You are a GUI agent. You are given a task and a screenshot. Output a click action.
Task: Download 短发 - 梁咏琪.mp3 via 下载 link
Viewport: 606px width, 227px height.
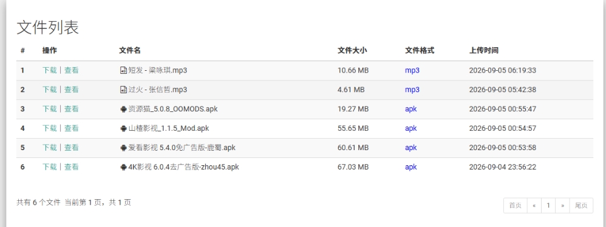point(49,70)
